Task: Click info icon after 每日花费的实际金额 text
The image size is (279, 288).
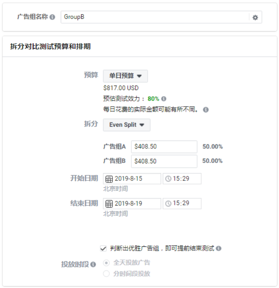Action: (x=206, y=110)
